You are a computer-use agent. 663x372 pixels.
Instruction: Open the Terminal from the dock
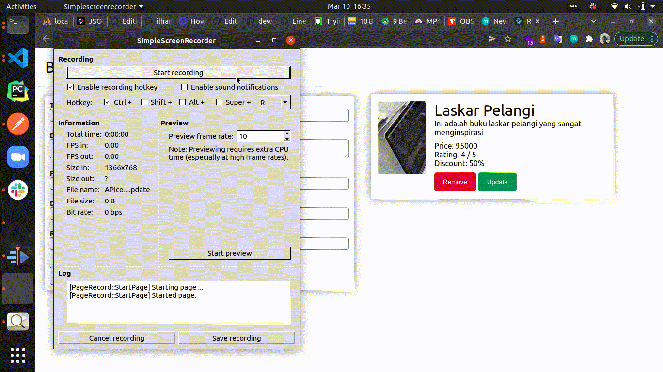tap(18, 25)
